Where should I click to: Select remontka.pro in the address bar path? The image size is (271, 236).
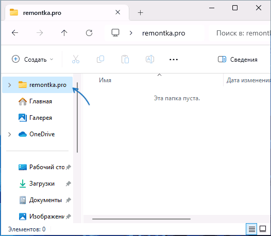163,33
